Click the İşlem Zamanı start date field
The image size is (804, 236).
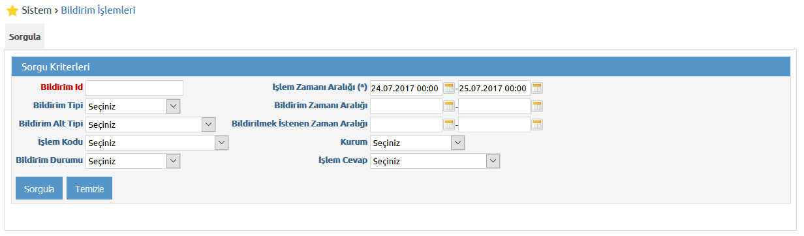406,88
